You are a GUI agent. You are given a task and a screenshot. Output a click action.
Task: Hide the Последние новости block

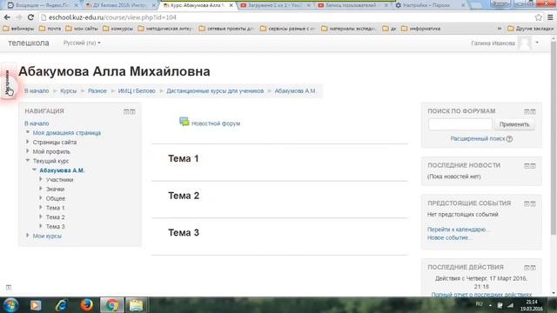(x=527, y=166)
